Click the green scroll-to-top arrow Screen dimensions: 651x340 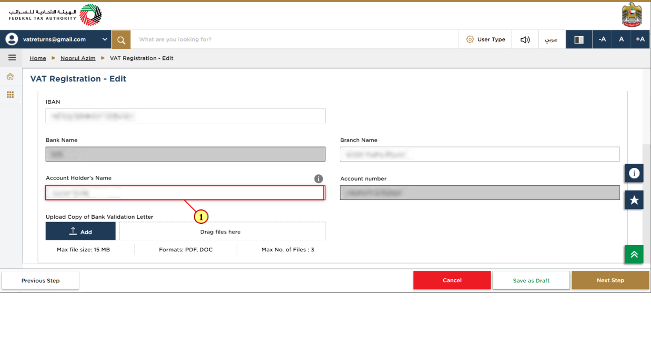click(634, 254)
